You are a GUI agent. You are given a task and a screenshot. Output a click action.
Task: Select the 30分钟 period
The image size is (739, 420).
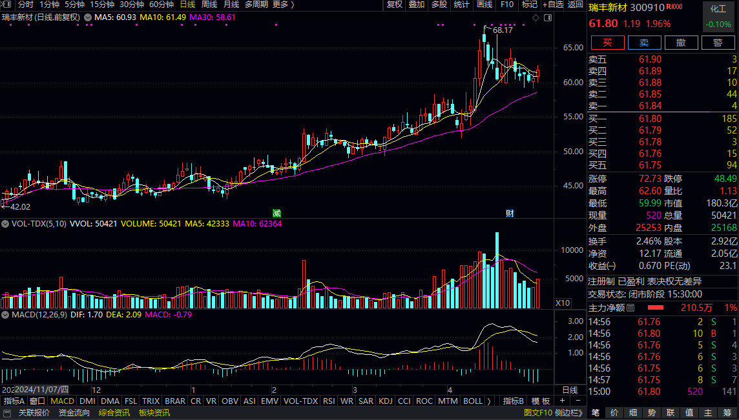(132, 5)
